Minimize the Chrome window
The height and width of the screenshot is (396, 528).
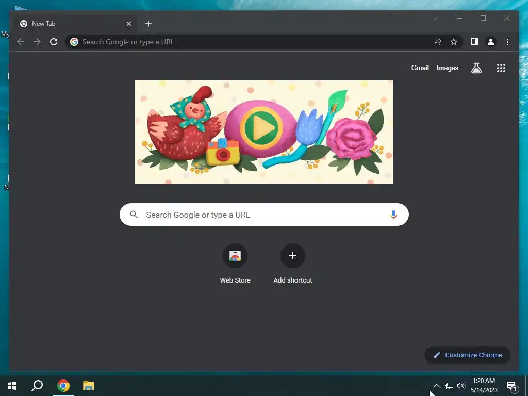pyautogui.click(x=459, y=18)
